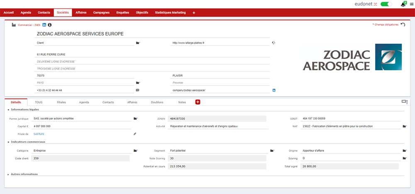Switch to the Affaires tab in red navigation bar
The width and height of the screenshot is (415, 194).
tap(81, 13)
